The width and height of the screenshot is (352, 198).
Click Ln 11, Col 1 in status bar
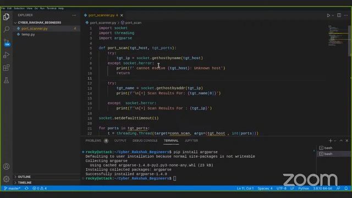(x=245, y=188)
